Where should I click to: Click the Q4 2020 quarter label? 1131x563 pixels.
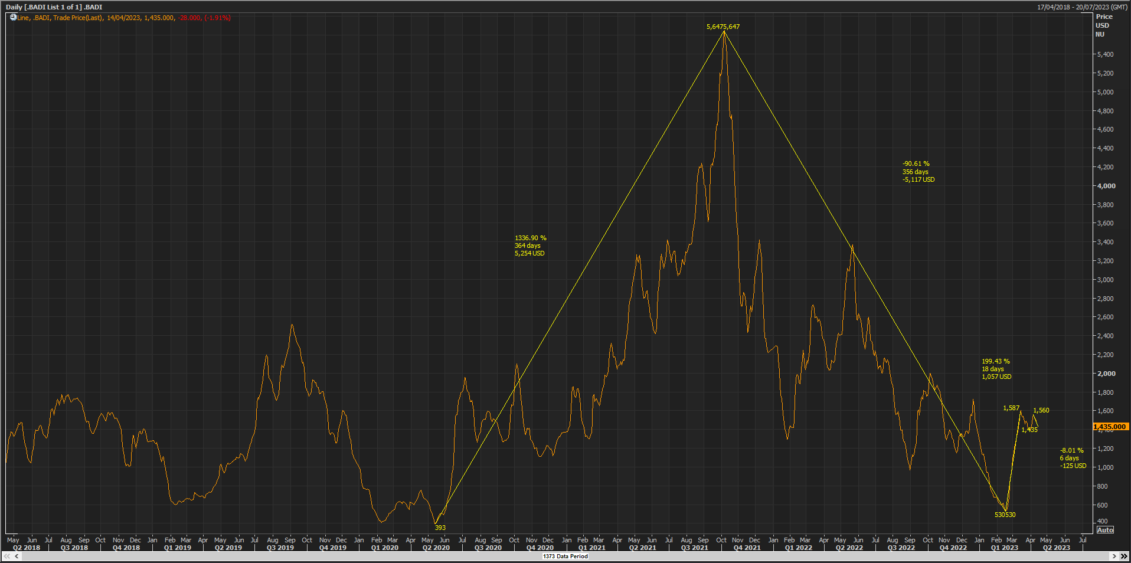[x=540, y=548]
